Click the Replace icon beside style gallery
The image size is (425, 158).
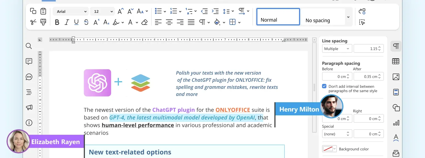pyautogui.click(x=362, y=11)
